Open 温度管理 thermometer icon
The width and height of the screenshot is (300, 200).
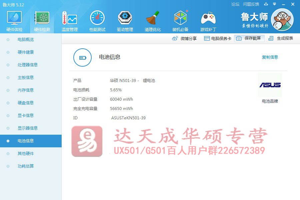pyautogui.click(x=70, y=18)
